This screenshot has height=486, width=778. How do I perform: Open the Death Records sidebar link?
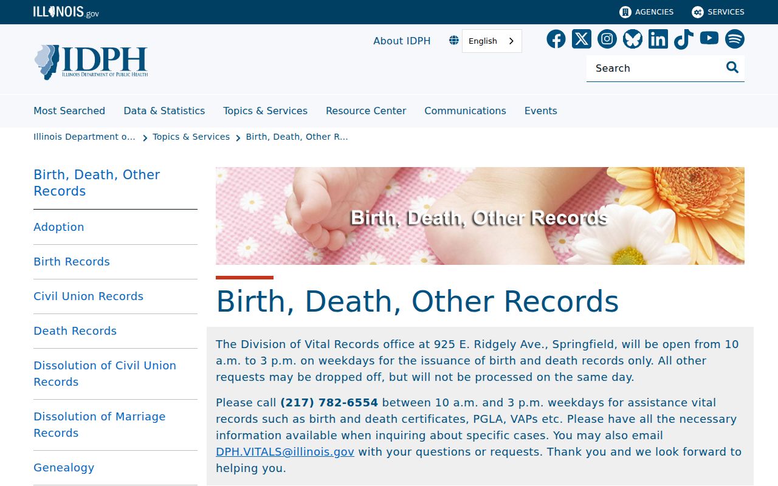point(75,330)
